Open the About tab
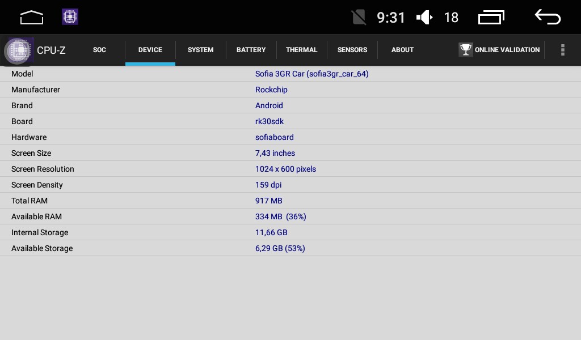This screenshot has width=581, height=340. [402, 50]
